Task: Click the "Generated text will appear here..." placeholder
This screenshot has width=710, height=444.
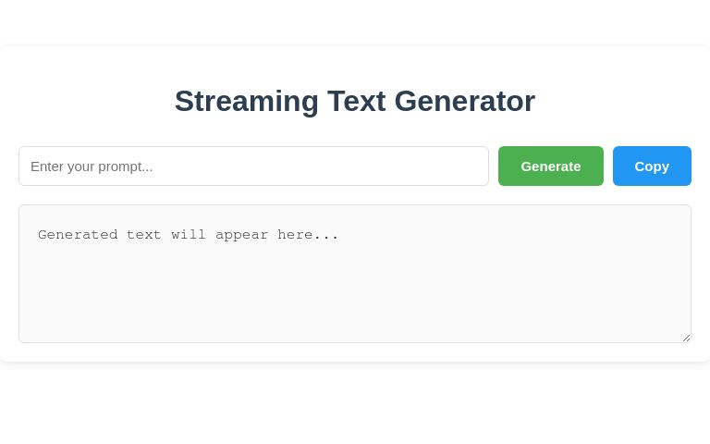Action: coord(189,235)
